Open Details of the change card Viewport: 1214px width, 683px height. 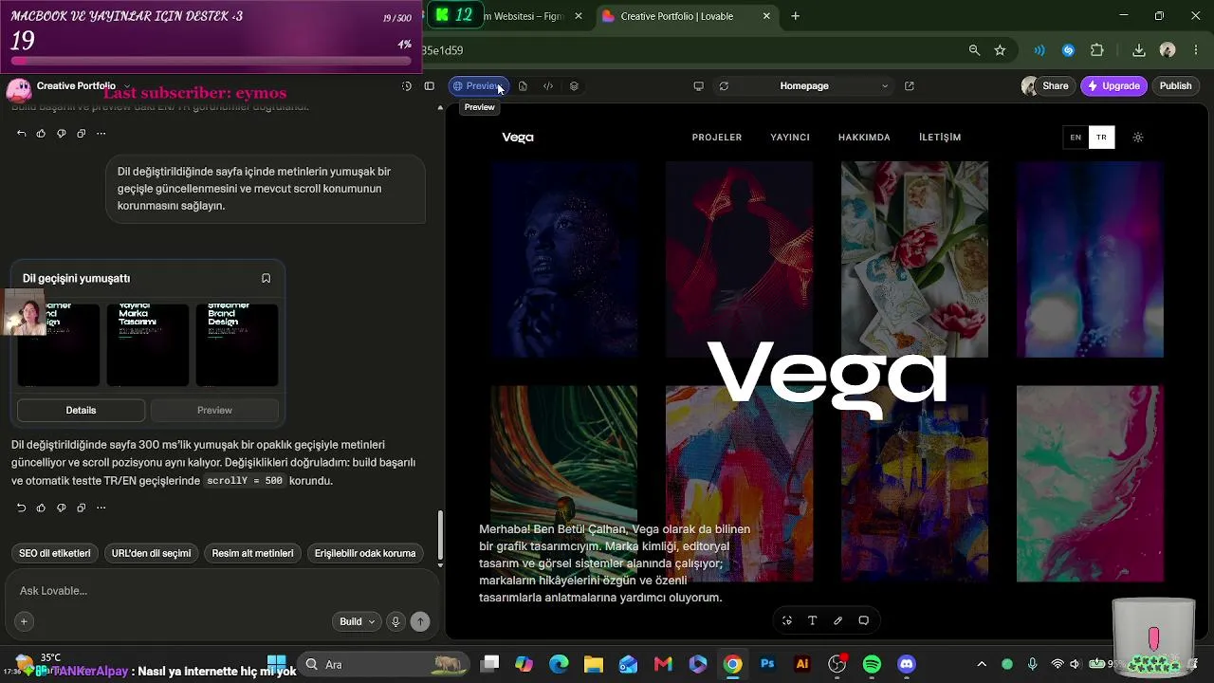click(x=81, y=410)
